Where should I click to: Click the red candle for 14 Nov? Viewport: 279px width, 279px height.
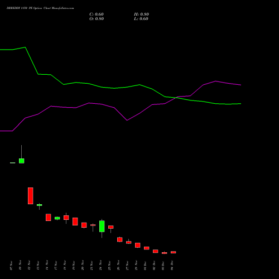pos(49,218)
